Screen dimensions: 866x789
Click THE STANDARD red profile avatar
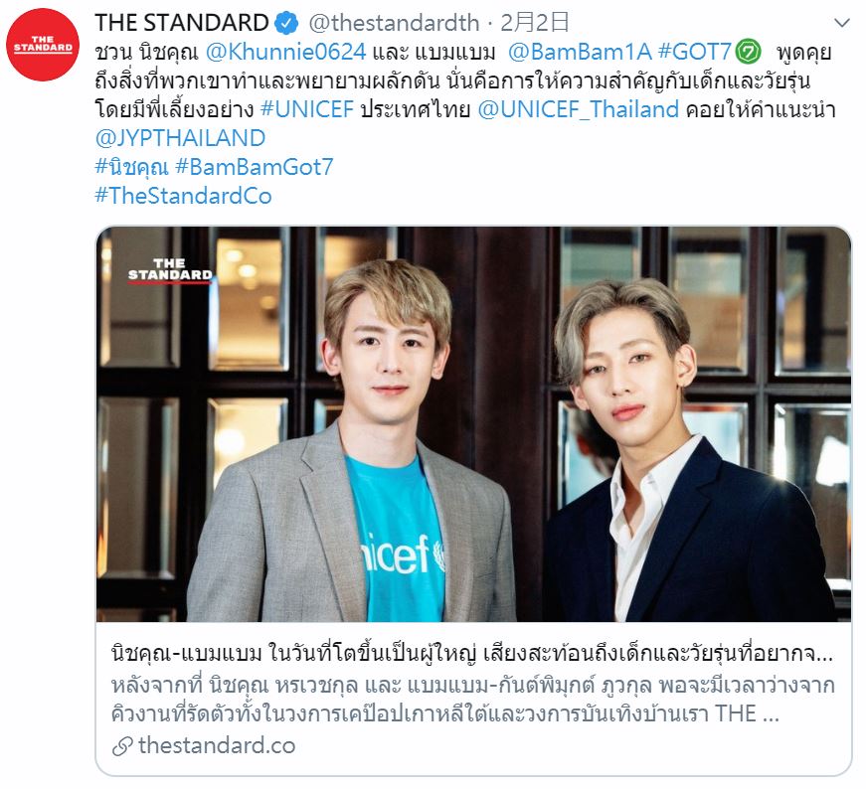[43, 44]
